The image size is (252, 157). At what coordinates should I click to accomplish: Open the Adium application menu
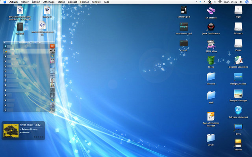click(13, 2)
